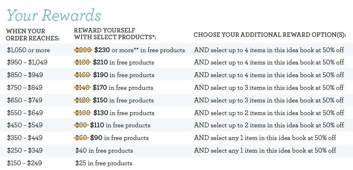Click the Reward Yourself With Select Products header
This screenshot has height=170, width=353.
115,34
